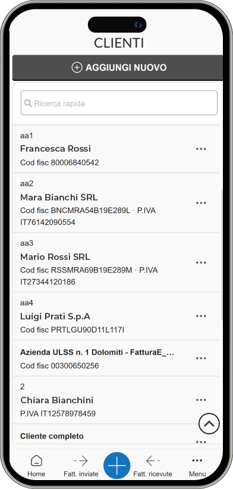
Task: Select the Francesca Rossi client entry
Action: (x=116, y=149)
